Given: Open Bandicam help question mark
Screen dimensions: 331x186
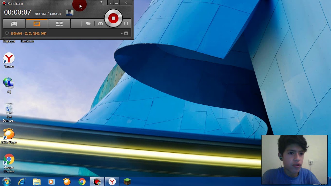Looking at the screenshot, I should click(x=101, y=3).
